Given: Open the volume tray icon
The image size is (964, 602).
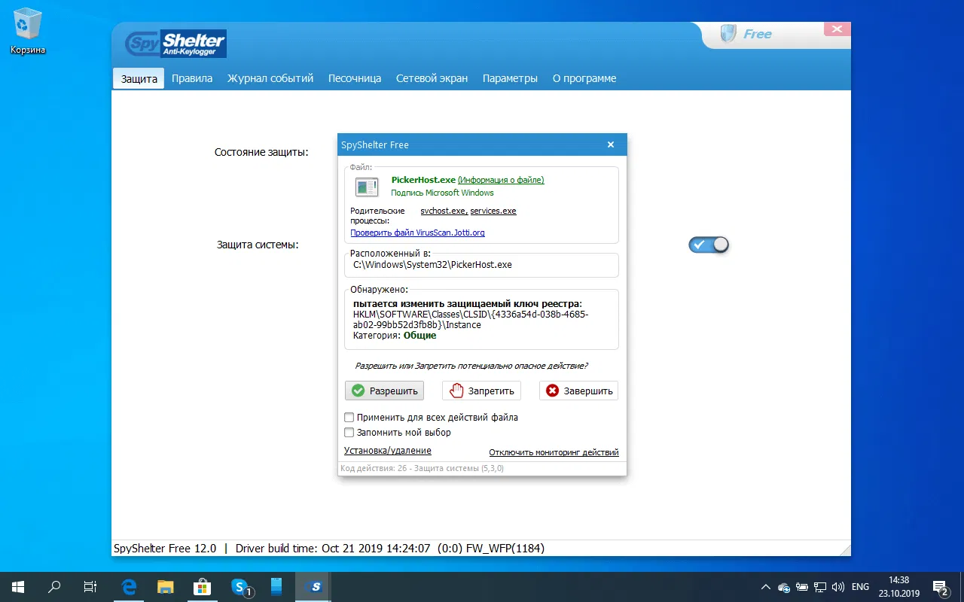Looking at the screenshot, I should pyautogui.click(x=838, y=587).
